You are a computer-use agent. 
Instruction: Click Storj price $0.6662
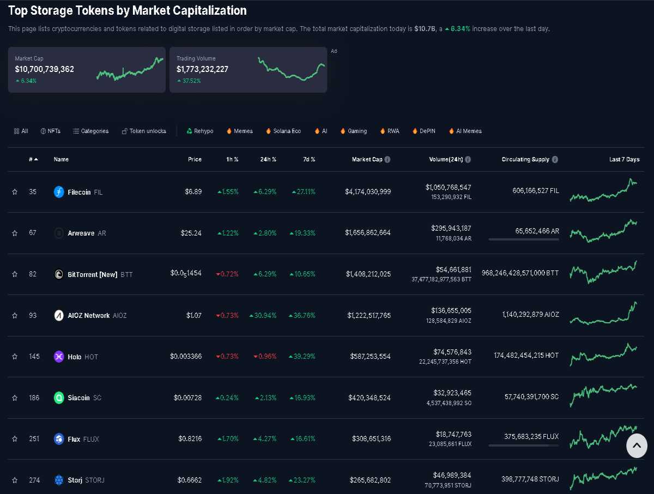[190, 480]
